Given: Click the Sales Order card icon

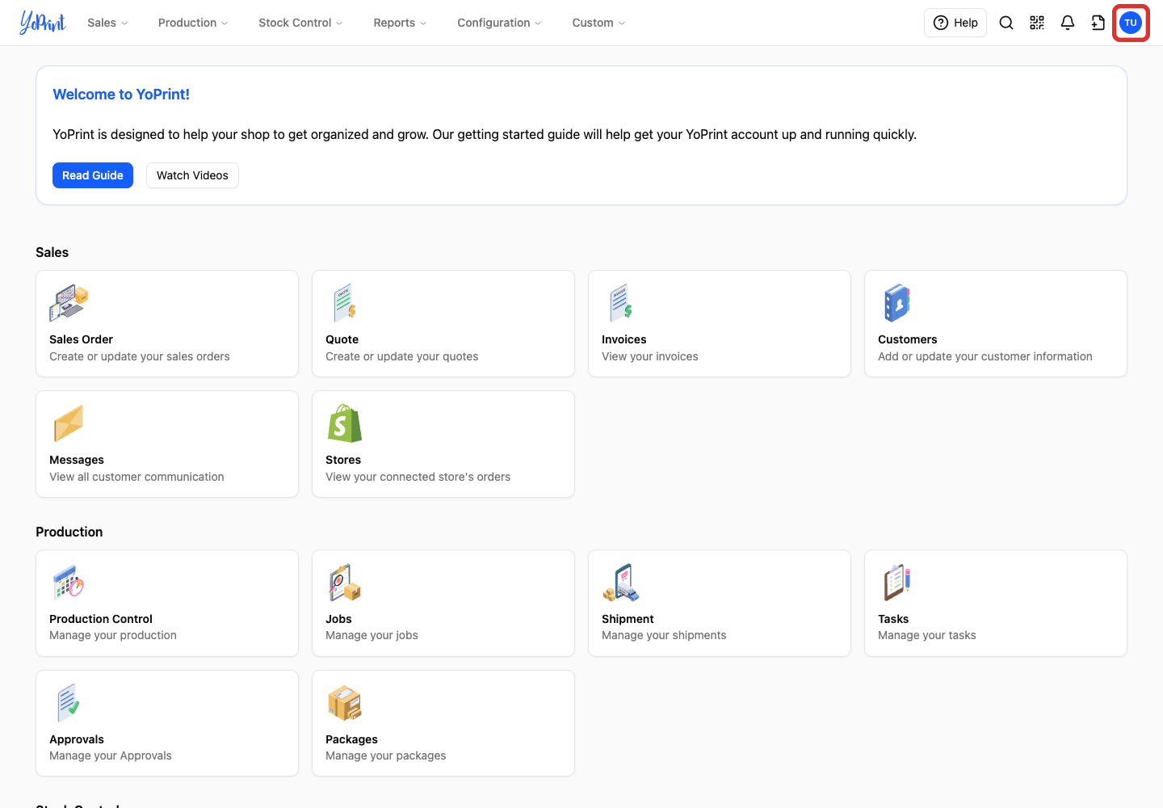Looking at the screenshot, I should click(69, 303).
